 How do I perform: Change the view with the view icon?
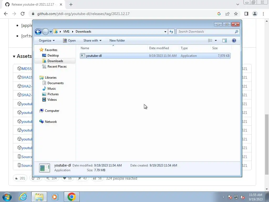coord(210,40)
